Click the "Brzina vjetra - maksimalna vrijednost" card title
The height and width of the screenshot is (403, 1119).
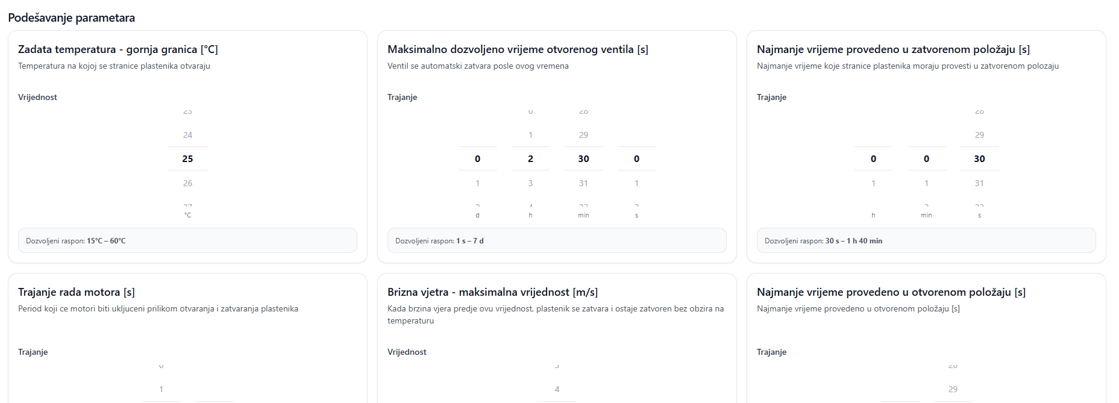[492, 292]
